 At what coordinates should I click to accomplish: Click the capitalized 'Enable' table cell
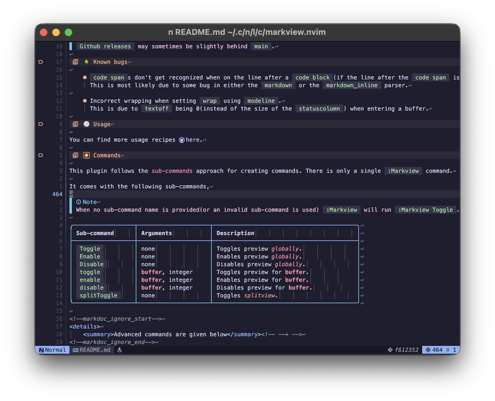[x=90, y=257]
